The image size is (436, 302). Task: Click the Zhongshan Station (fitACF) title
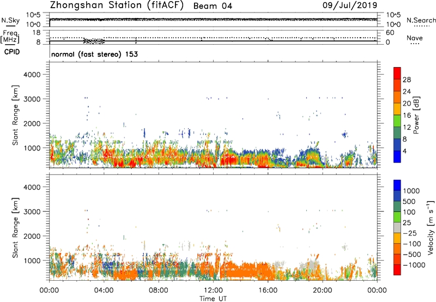coord(117,5)
